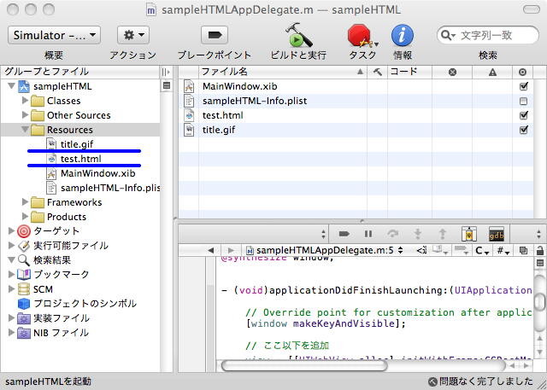Click the red stop Tasks icon
Viewport: 547px width, 390px height.
pos(362,36)
